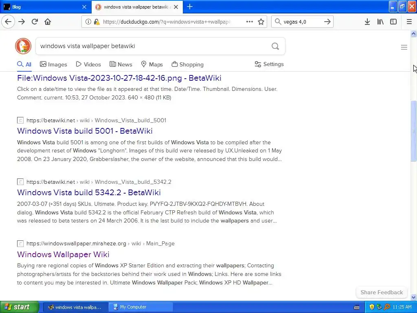Toggle the Firefox sidebar
Screen dimensions: 417x313
click(x=393, y=22)
